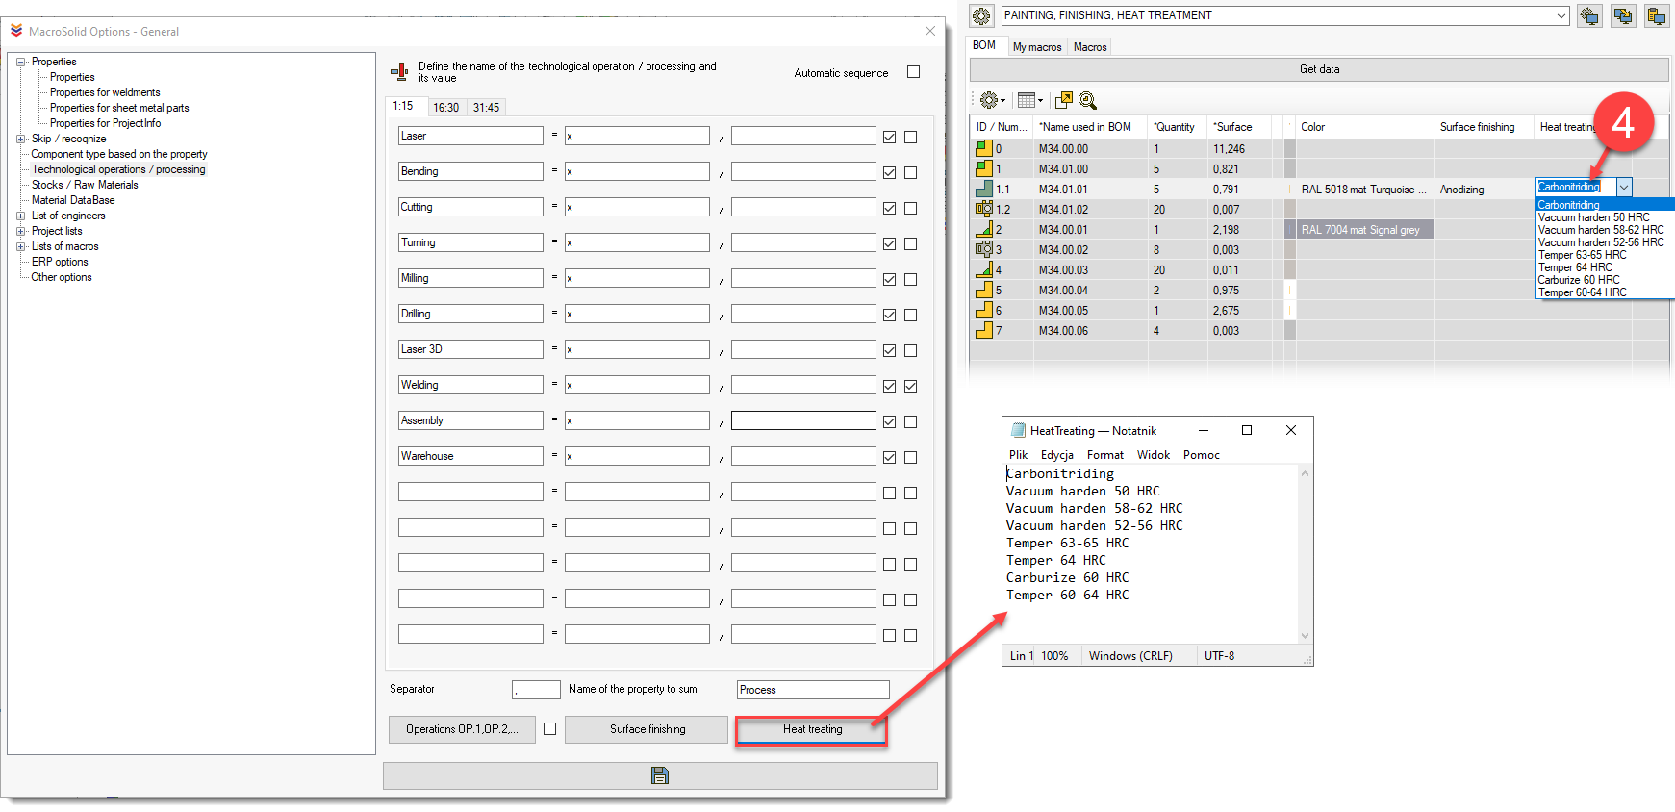Click the document-with-monitor icon at far right
This screenshot has width=1675, height=812.
[1657, 16]
